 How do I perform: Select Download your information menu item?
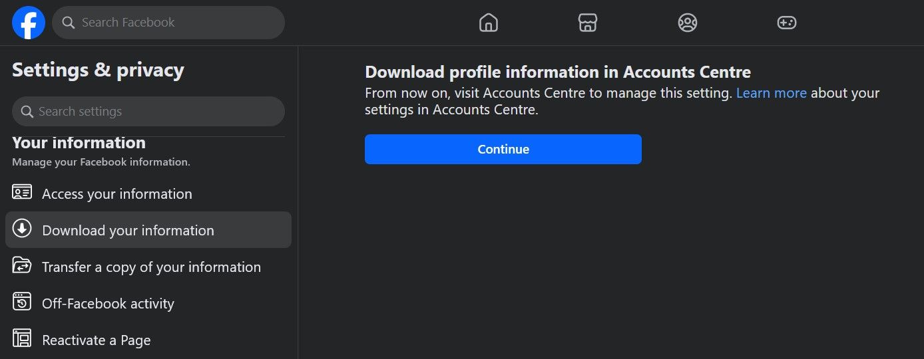tap(128, 231)
